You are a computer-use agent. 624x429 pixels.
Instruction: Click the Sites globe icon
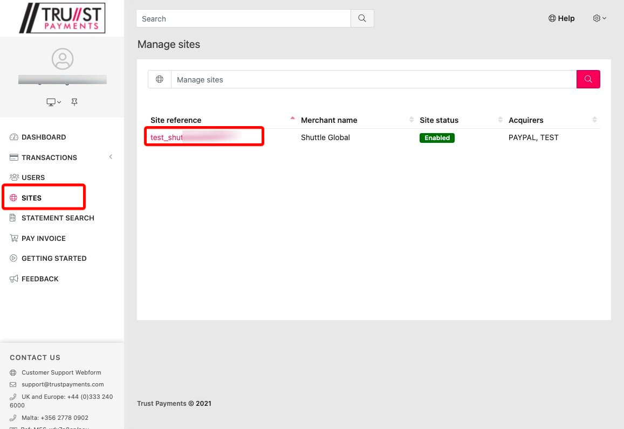(13, 198)
